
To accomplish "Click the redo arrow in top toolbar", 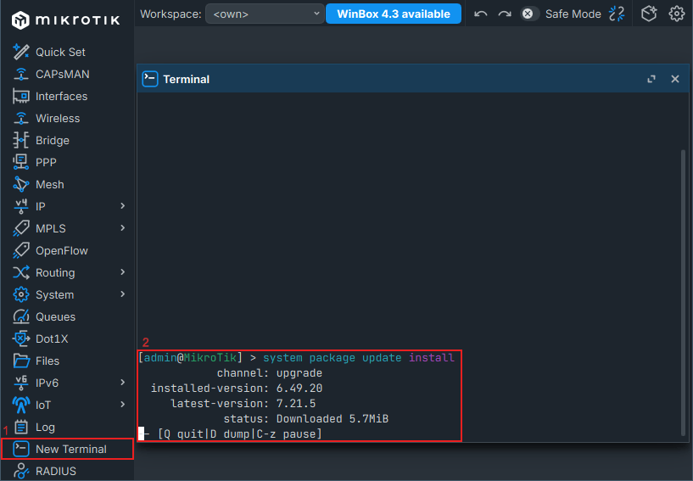I will pos(505,14).
